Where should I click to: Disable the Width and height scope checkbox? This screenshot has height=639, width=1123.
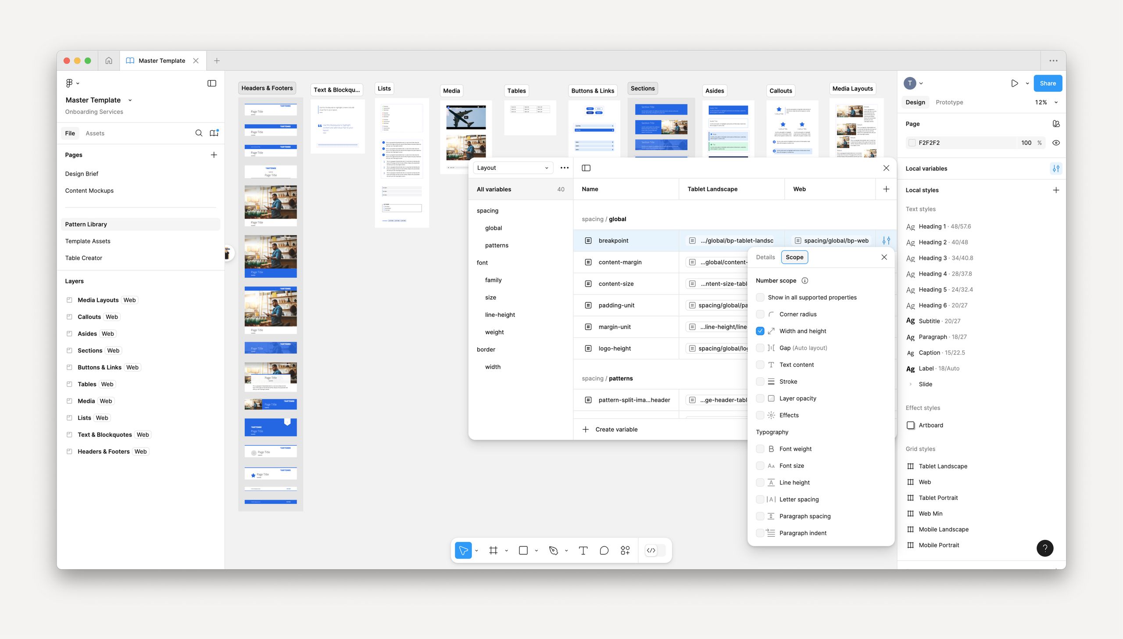[x=760, y=331]
